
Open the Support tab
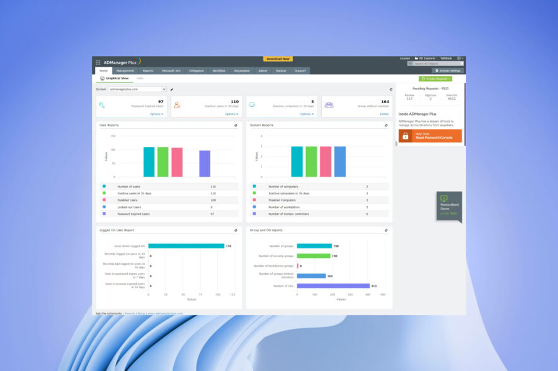coord(300,70)
